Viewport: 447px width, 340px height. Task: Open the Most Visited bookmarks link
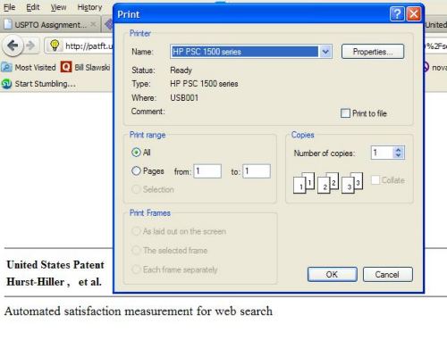tap(36, 68)
